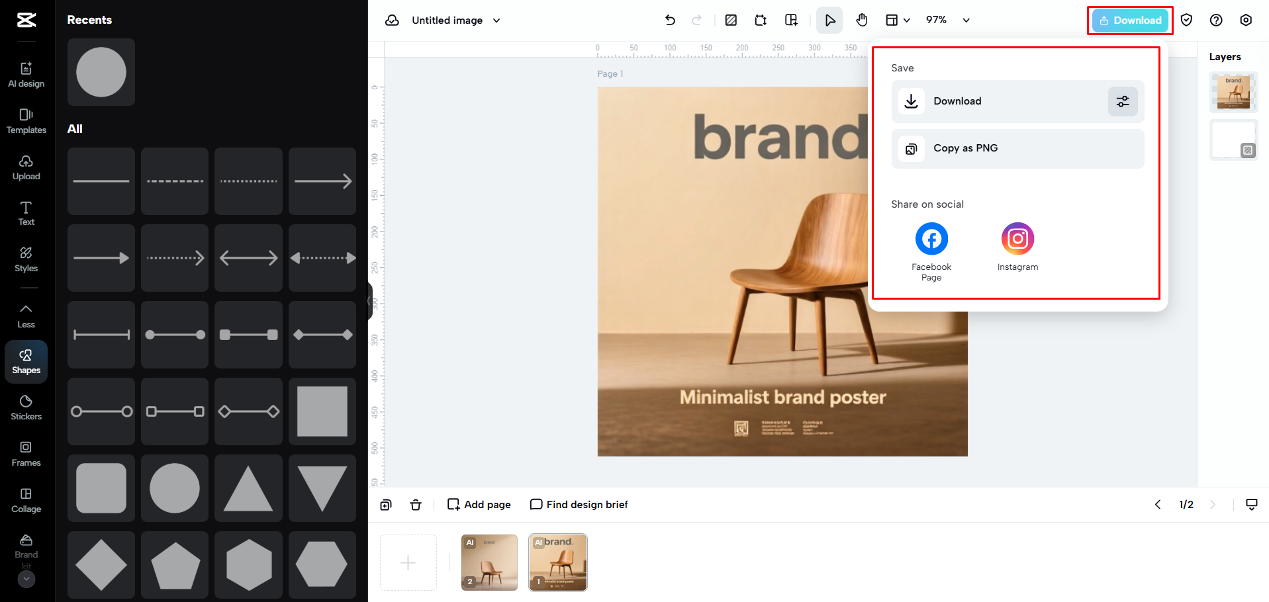Choose Copy as PNG option
Viewport: 1269px width, 602px height.
[1017, 148]
